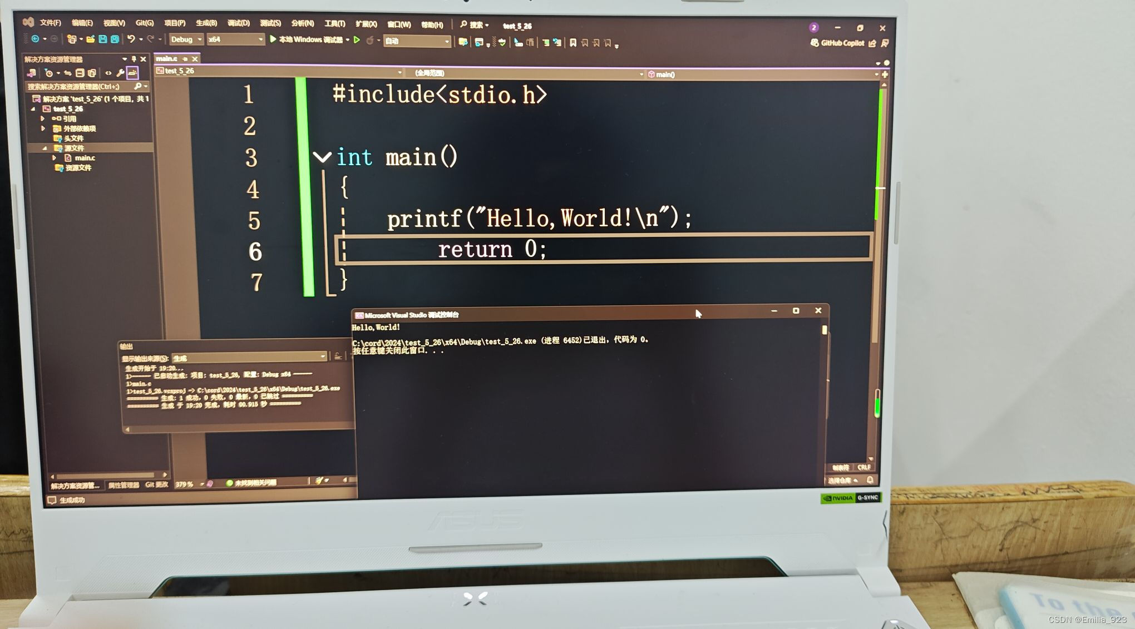
Task: Switch to the 属性管理器 bottom tab
Action: point(124,485)
